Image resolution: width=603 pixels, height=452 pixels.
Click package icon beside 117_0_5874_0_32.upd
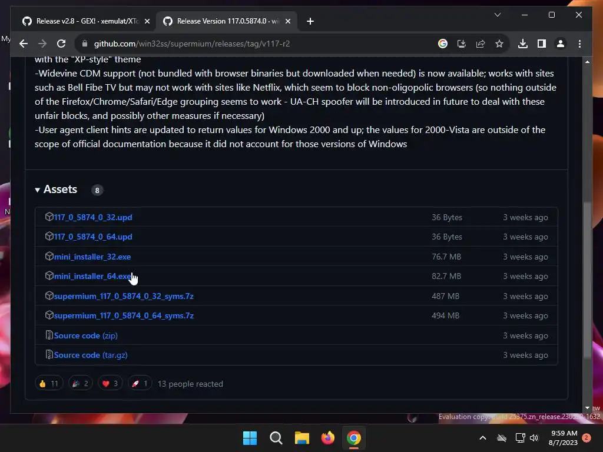tap(49, 217)
